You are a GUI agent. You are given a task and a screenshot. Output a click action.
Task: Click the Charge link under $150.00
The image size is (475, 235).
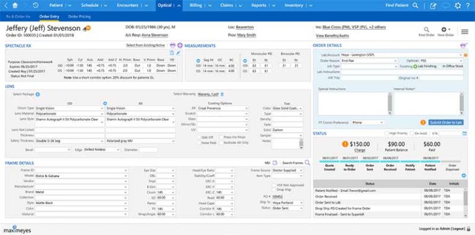359,150
